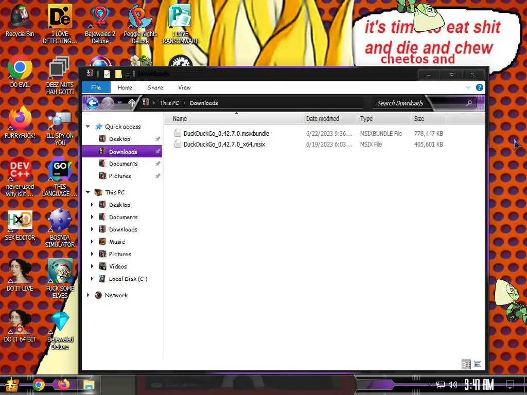Image resolution: width=527 pixels, height=395 pixels.
Task: Launch the Bejeweled Deluxe diamond icon
Action: click(x=60, y=330)
